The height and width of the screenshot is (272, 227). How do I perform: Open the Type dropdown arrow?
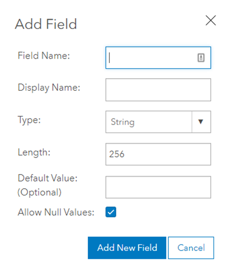coord(201,122)
